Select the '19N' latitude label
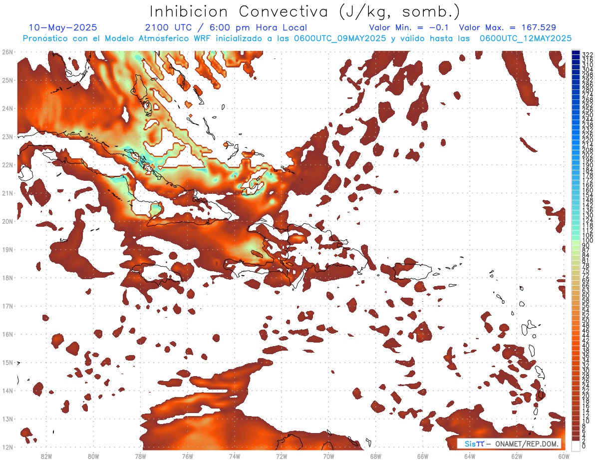 tap(7, 250)
